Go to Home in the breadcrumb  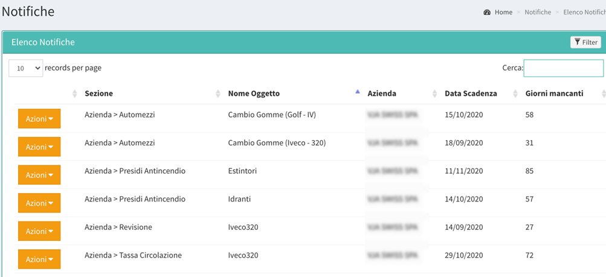click(x=503, y=12)
